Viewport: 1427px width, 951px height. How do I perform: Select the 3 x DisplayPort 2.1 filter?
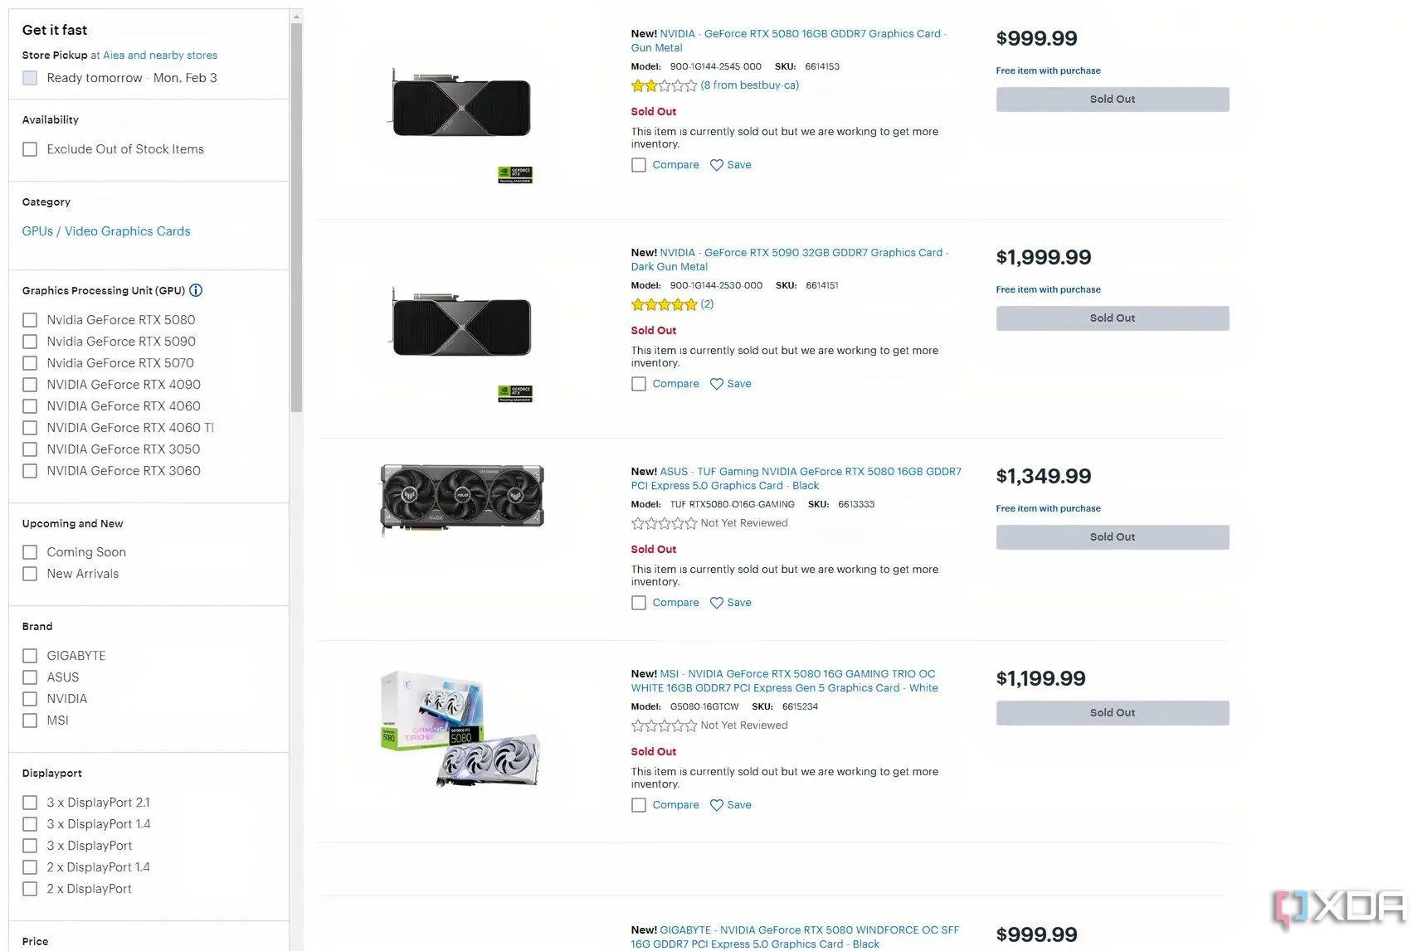30,802
